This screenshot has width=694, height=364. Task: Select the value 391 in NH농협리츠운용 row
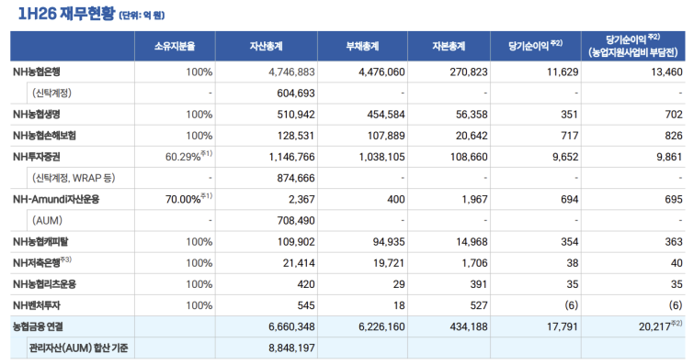coord(479,284)
